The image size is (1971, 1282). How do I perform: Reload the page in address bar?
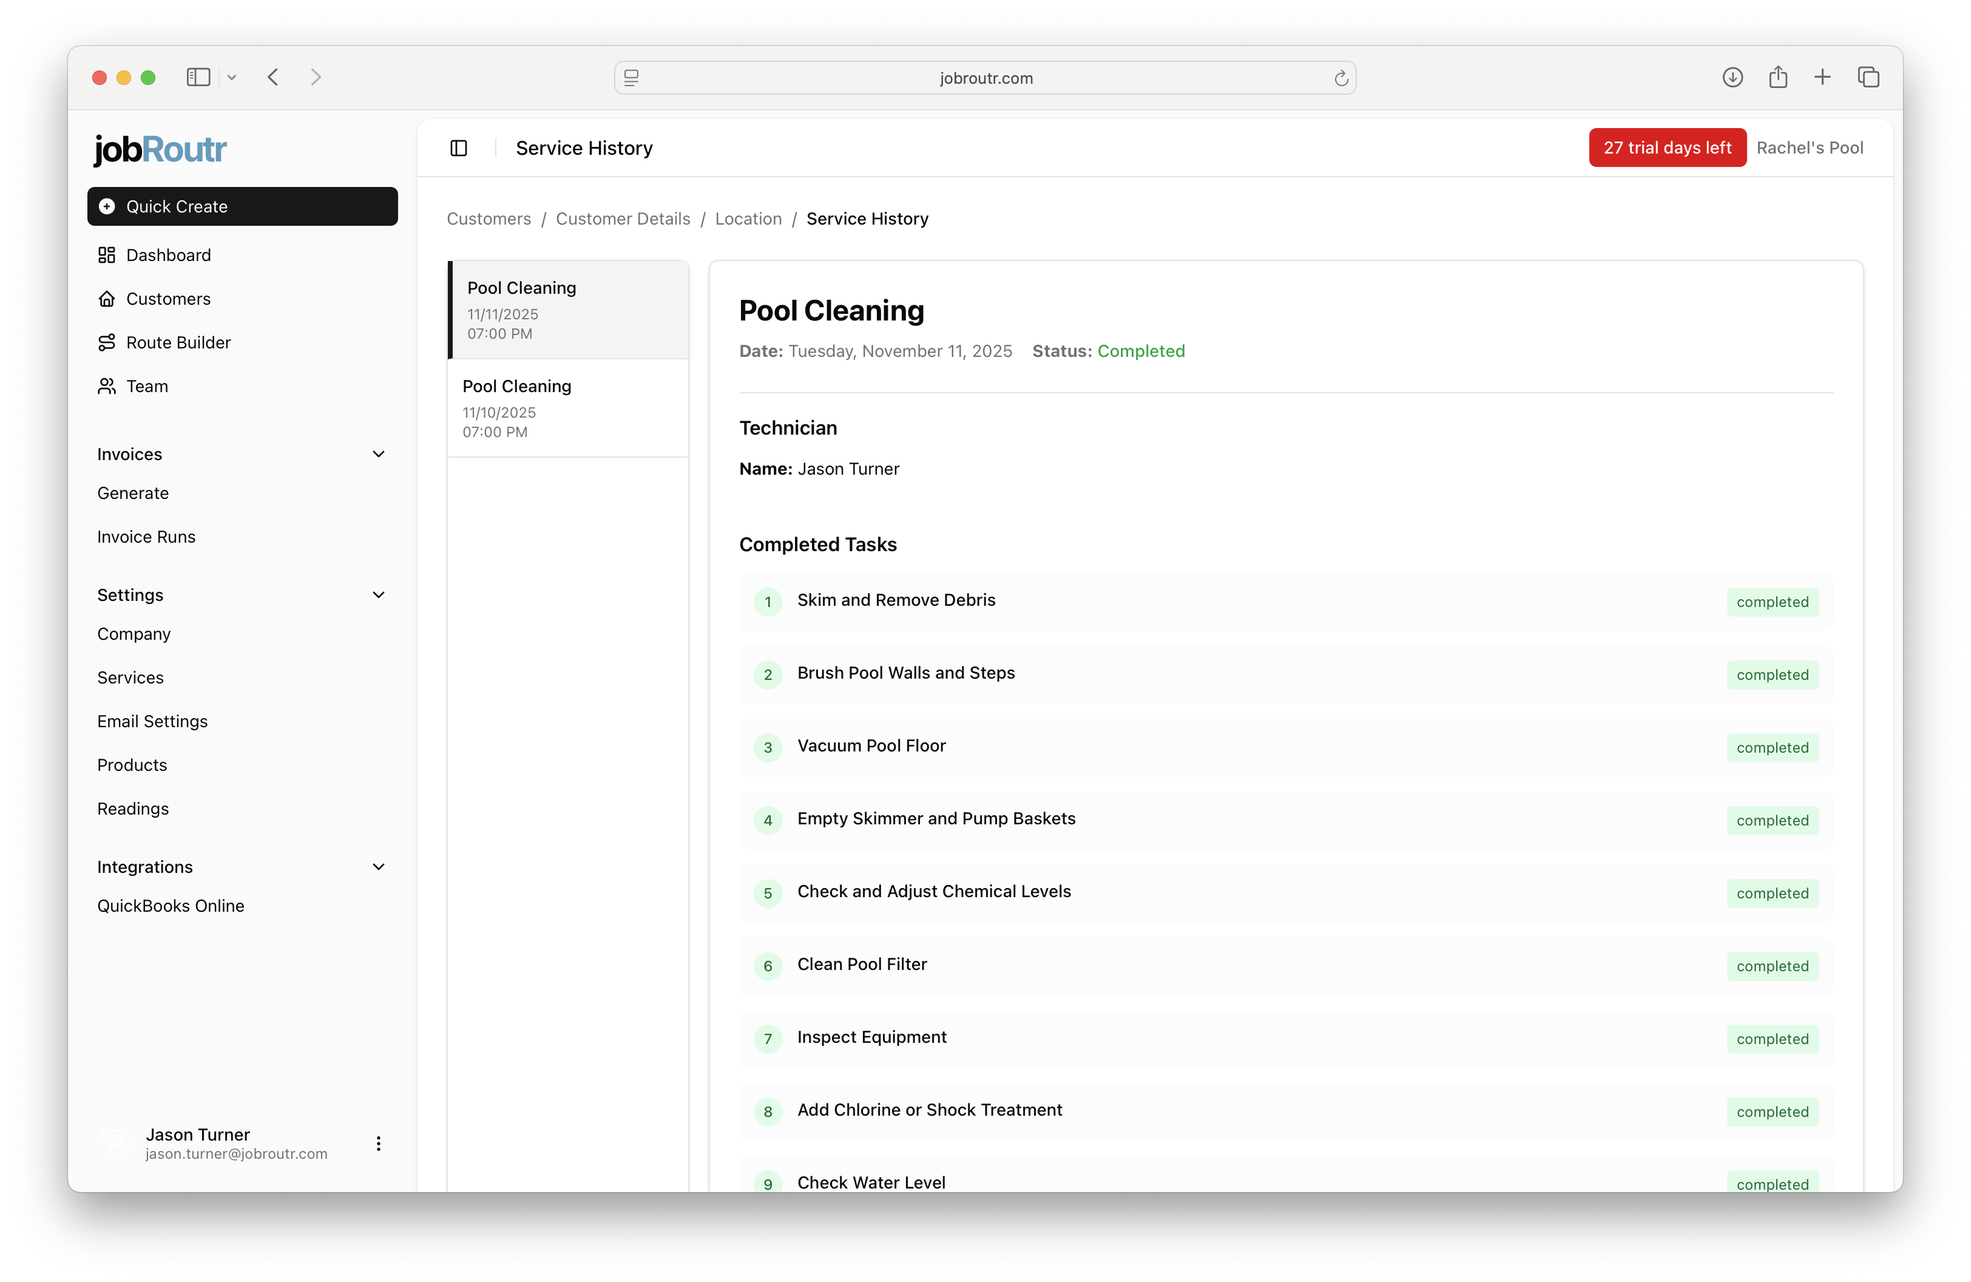click(1340, 79)
